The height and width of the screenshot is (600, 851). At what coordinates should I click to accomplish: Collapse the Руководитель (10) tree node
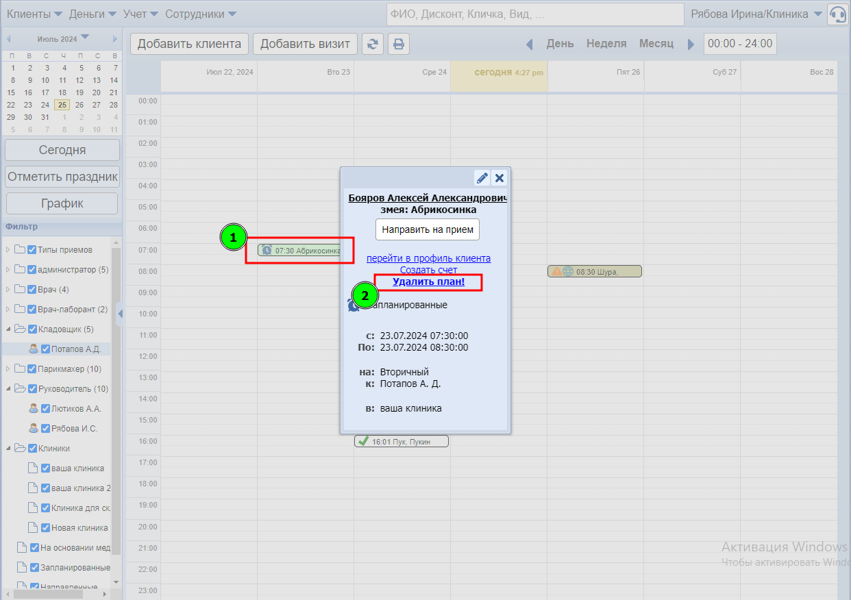8,389
